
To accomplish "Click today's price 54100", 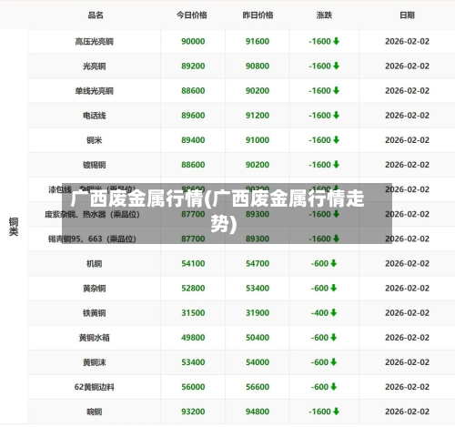I will tap(193, 263).
